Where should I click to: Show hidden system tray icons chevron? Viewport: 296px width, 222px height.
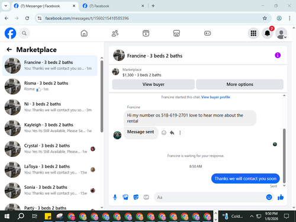click(x=252, y=216)
